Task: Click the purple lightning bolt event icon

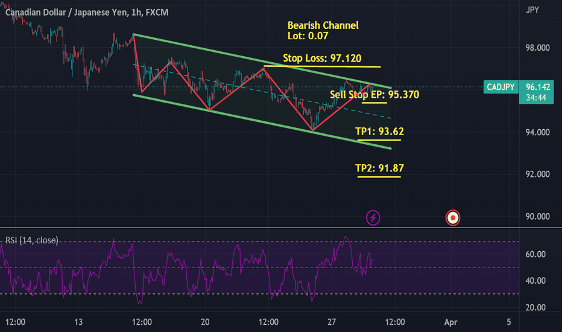Action: pyautogui.click(x=373, y=218)
